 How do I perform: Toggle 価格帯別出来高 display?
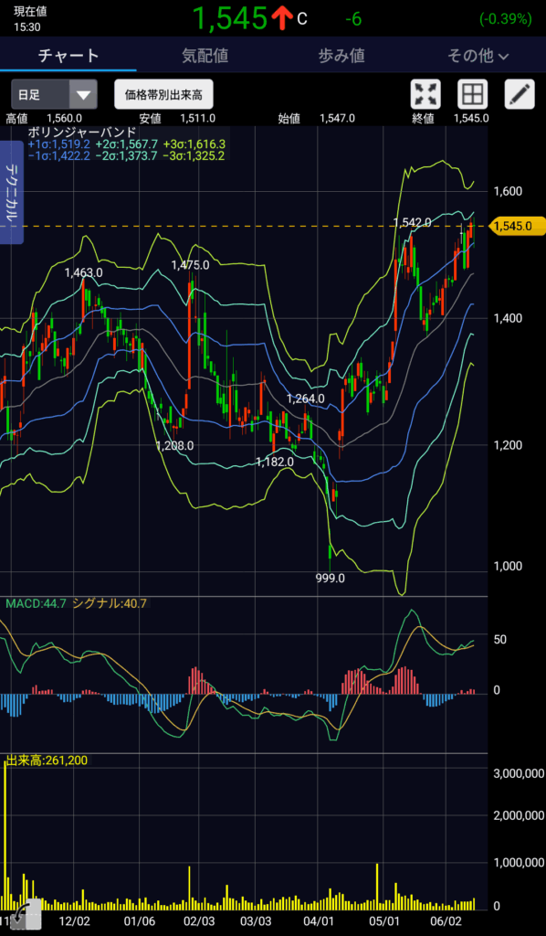(164, 94)
